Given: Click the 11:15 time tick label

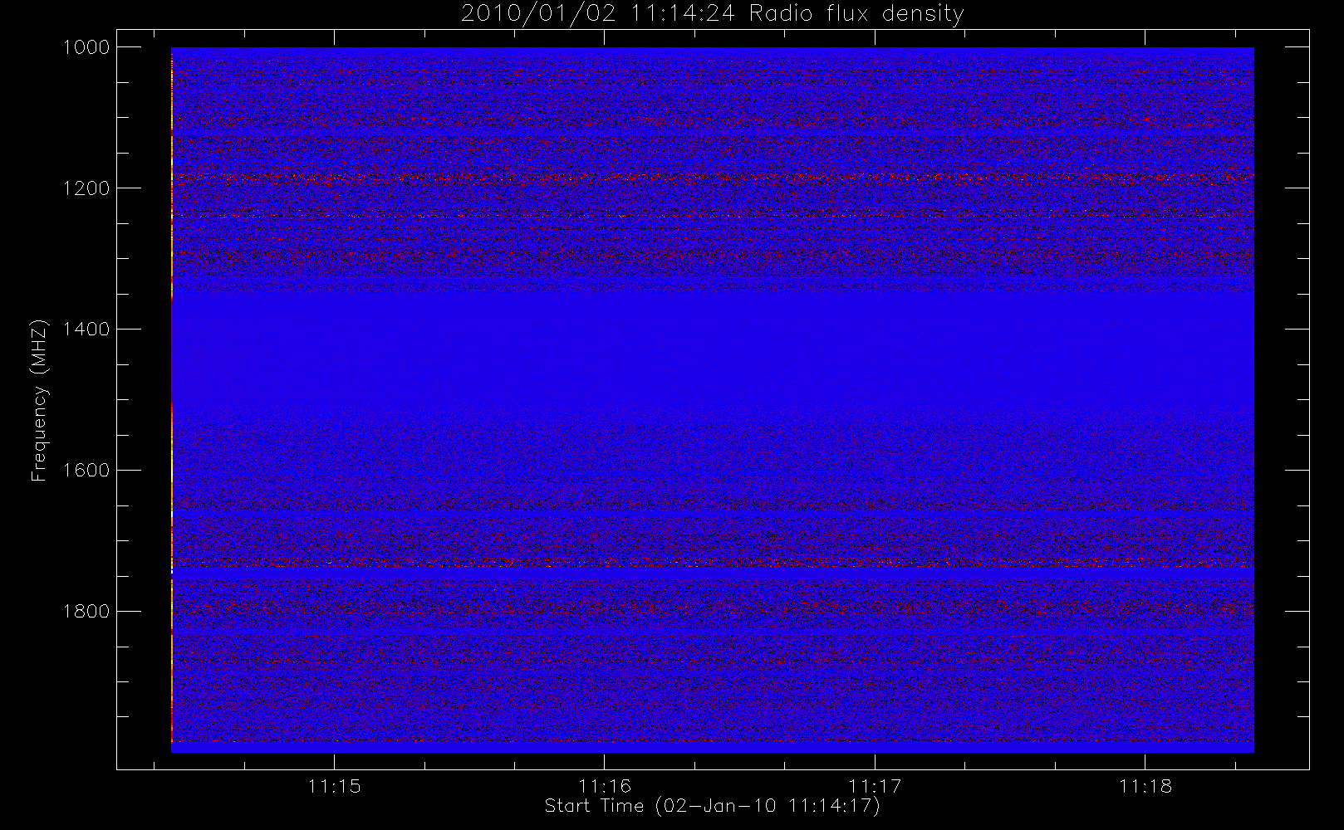Looking at the screenshot, I should (334, 786).
